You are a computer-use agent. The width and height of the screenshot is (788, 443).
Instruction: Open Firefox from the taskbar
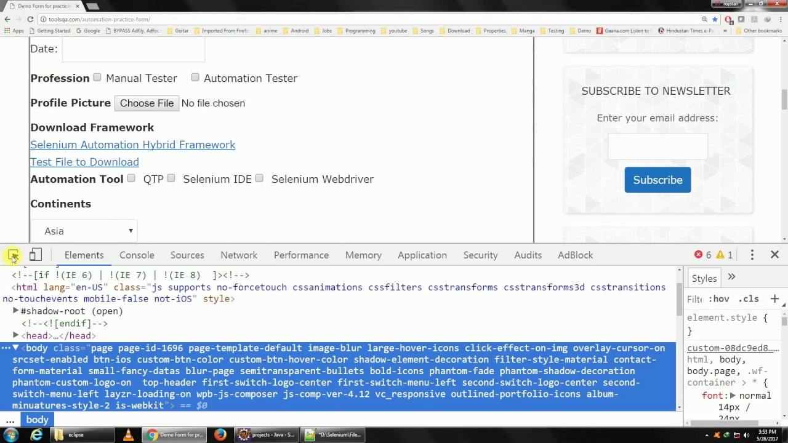(x=220, y=435)
